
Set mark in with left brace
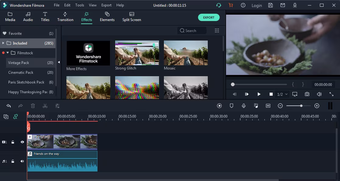click(x=293, y=84)
